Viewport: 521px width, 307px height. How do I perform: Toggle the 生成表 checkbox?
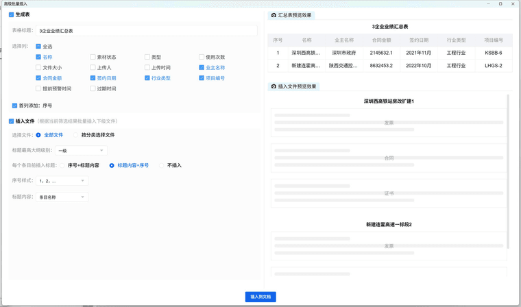pyautogui.click(x=11, y=14)
